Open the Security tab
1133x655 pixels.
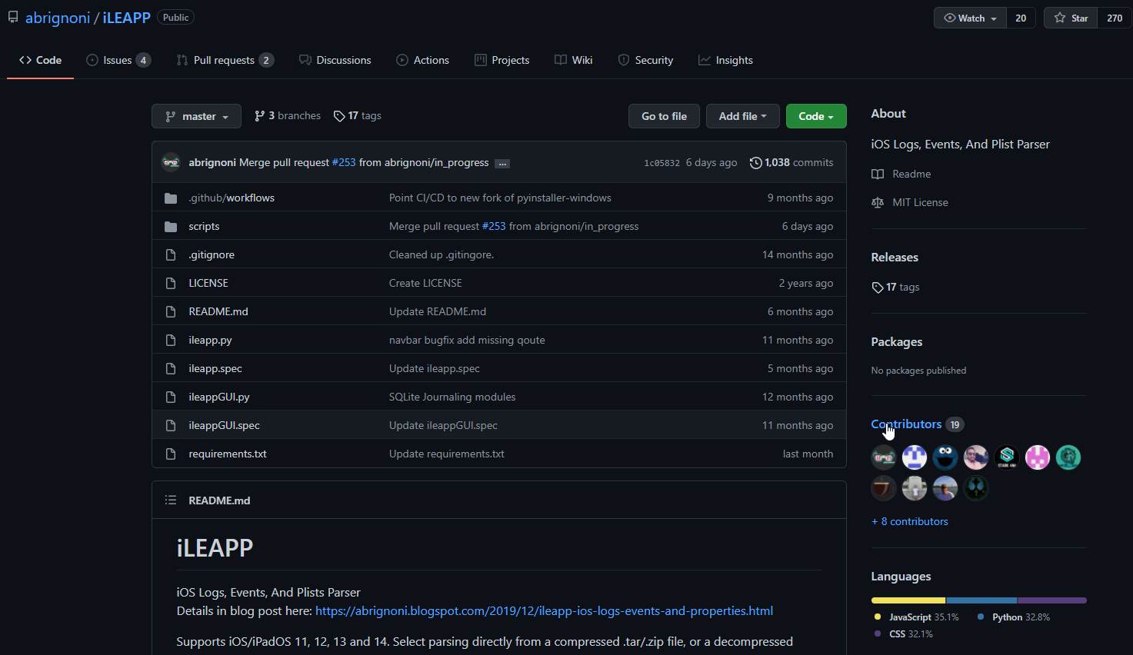pyautogui.click(x=645, y=60)
